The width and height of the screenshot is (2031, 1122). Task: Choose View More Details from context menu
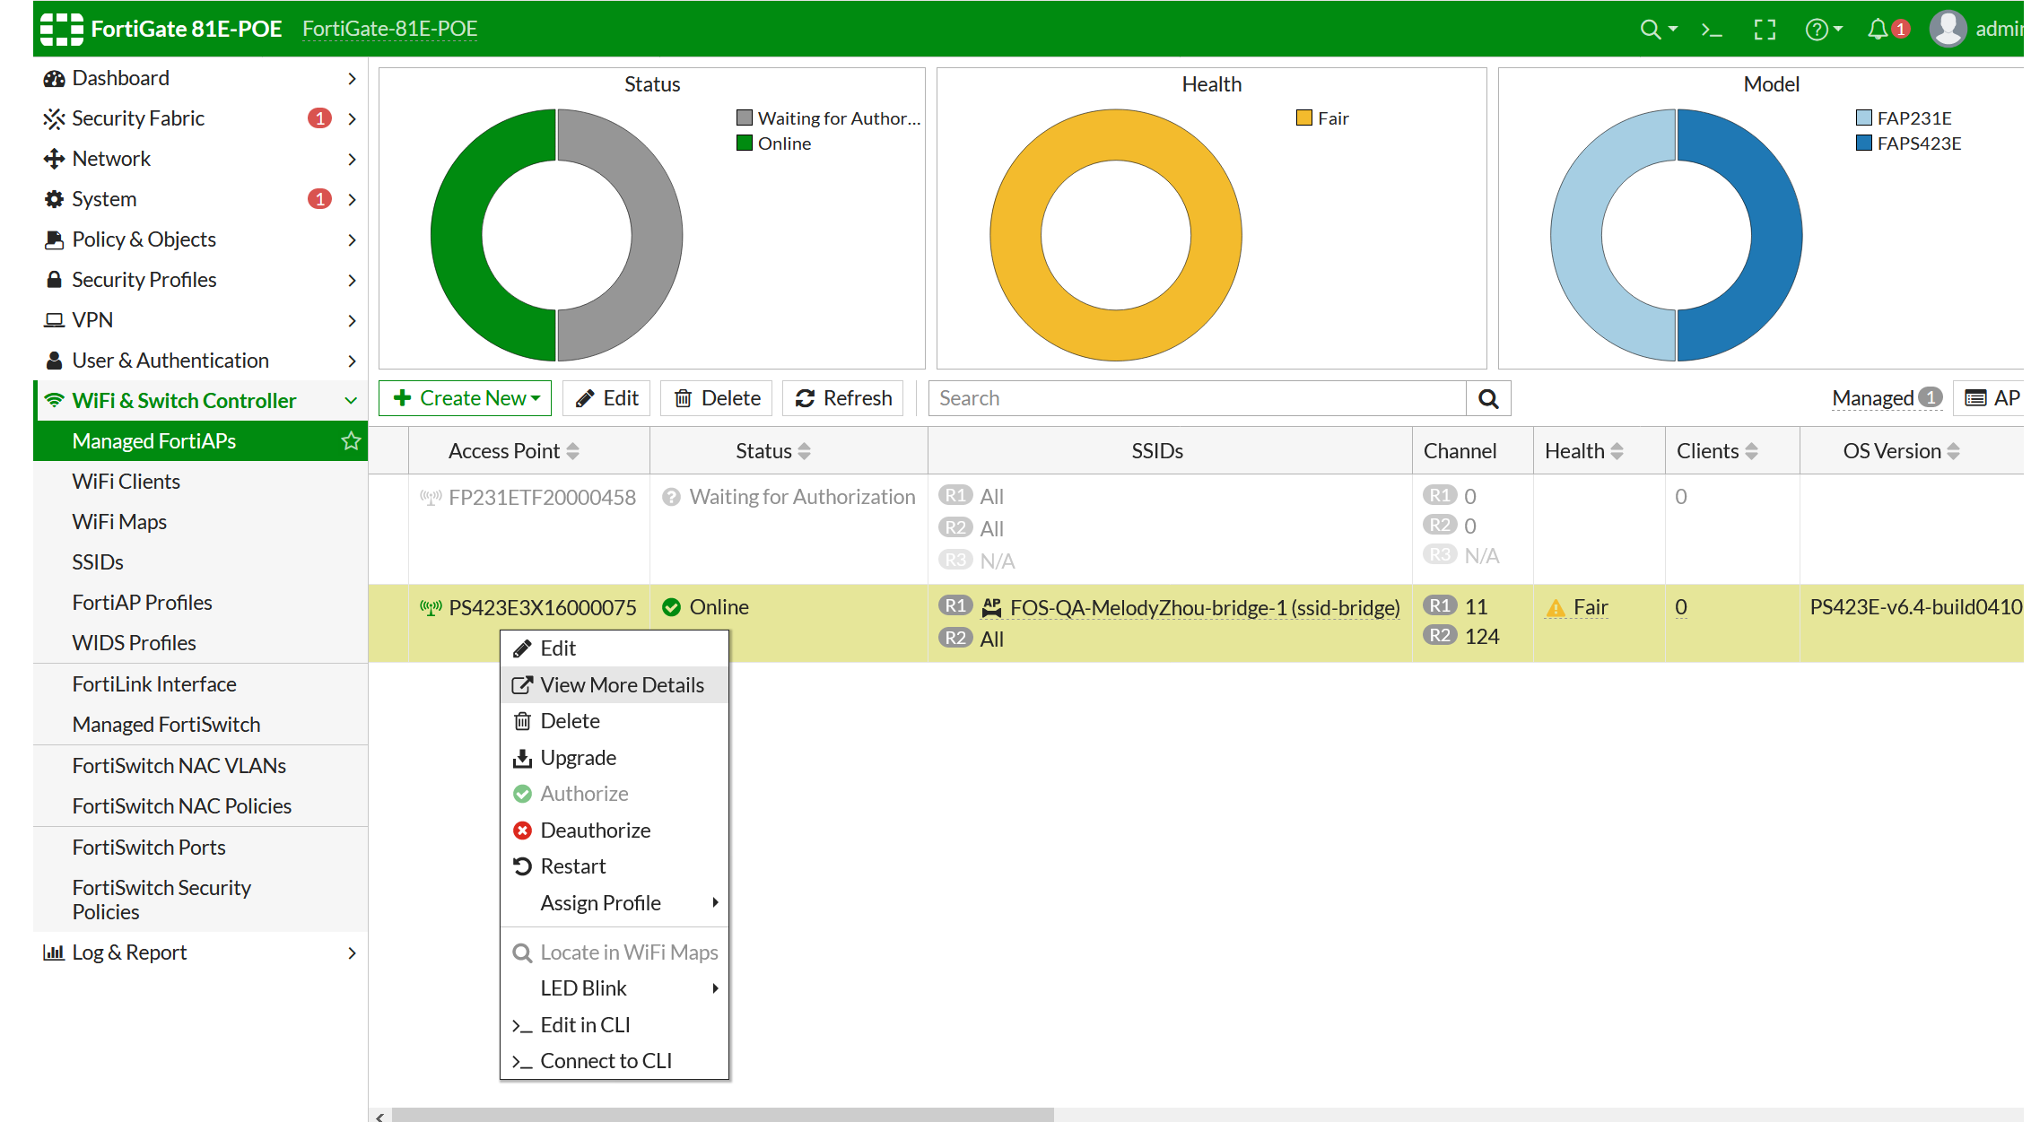pos(615,685)
